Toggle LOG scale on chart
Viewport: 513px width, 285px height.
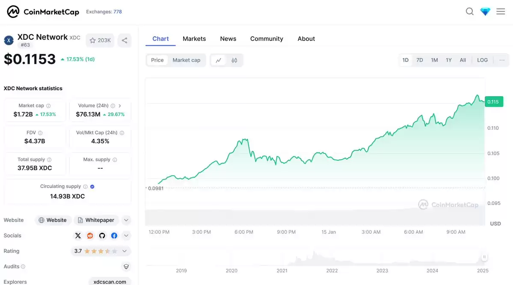[482, 60]
